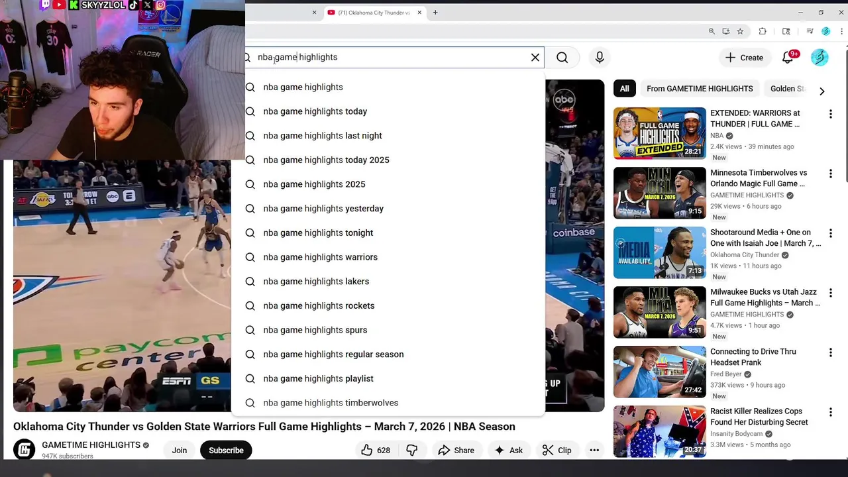Choose suggestion 'nba game highlights regular season'
The height and width of the screenshot is (477, 848).
388,354
